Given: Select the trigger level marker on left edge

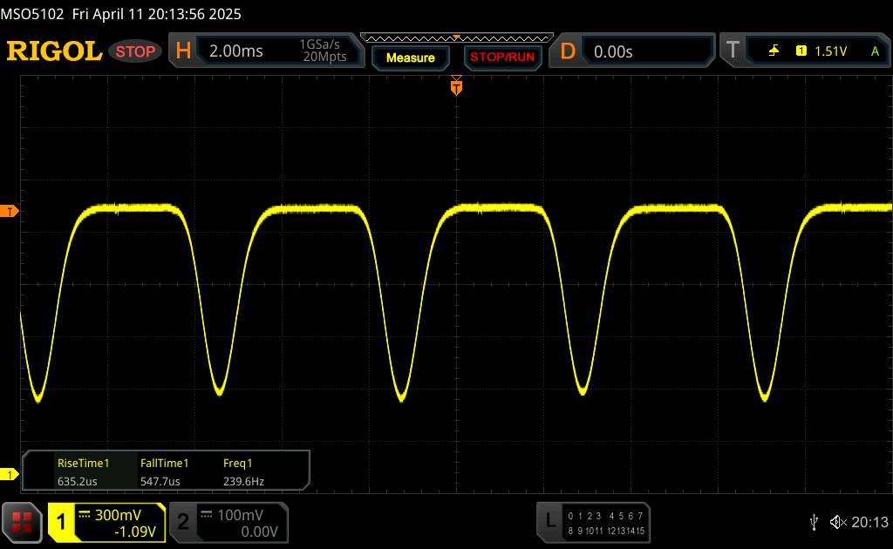Looking at the screenshot, I should [9, 212].
